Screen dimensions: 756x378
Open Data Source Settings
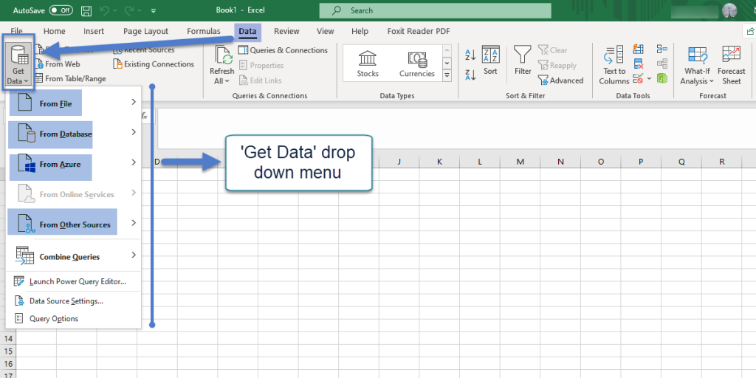(73, 301)
